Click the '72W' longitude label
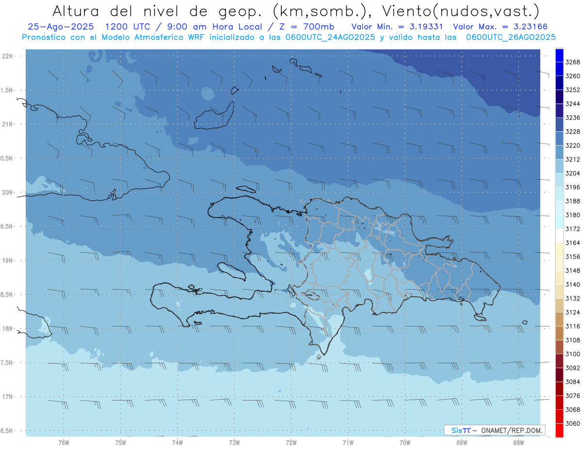This screenshot has height=449, width=582. pyautogui.click(x=291, y=443)
